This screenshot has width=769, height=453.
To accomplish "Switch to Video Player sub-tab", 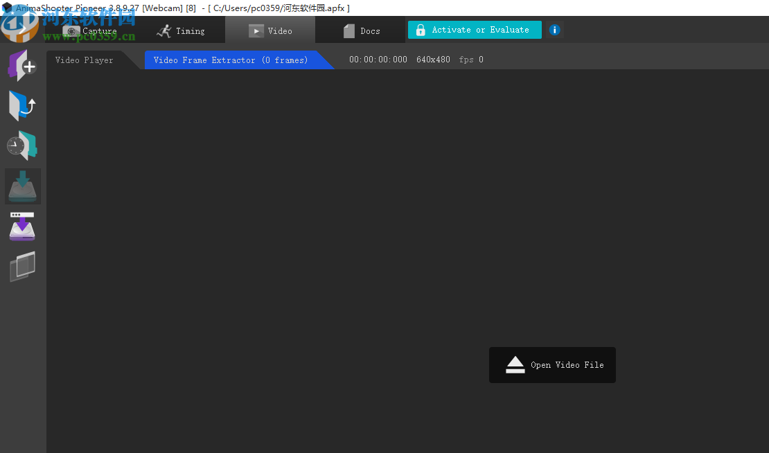I will (85, 60).
